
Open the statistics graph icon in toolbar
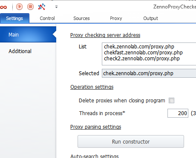click(42, 7)
